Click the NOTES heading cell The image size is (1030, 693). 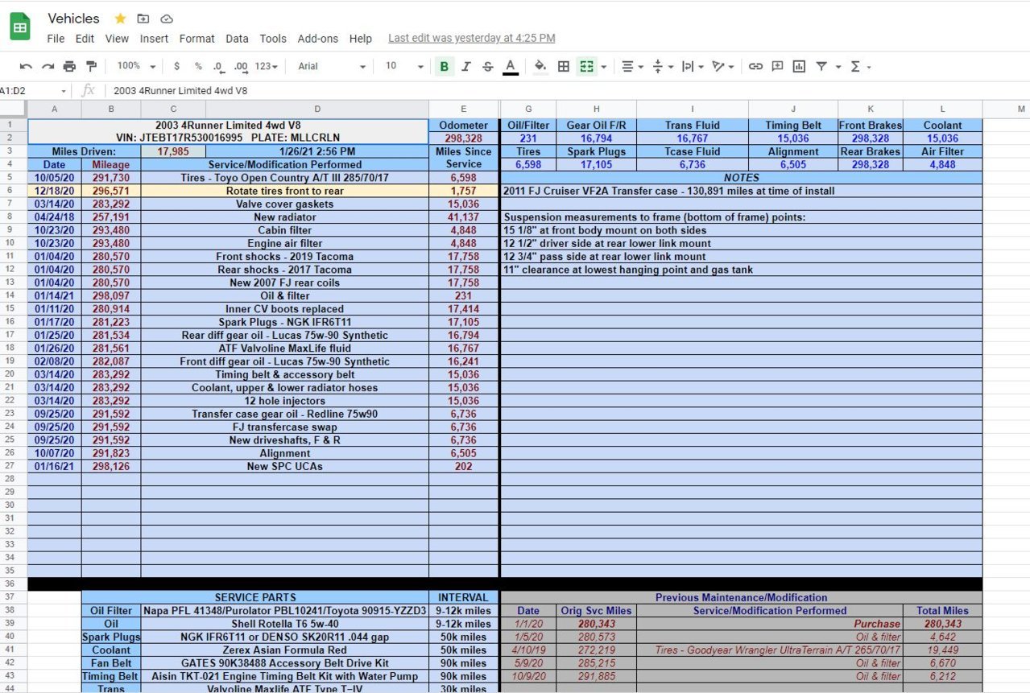pos(741,178)
